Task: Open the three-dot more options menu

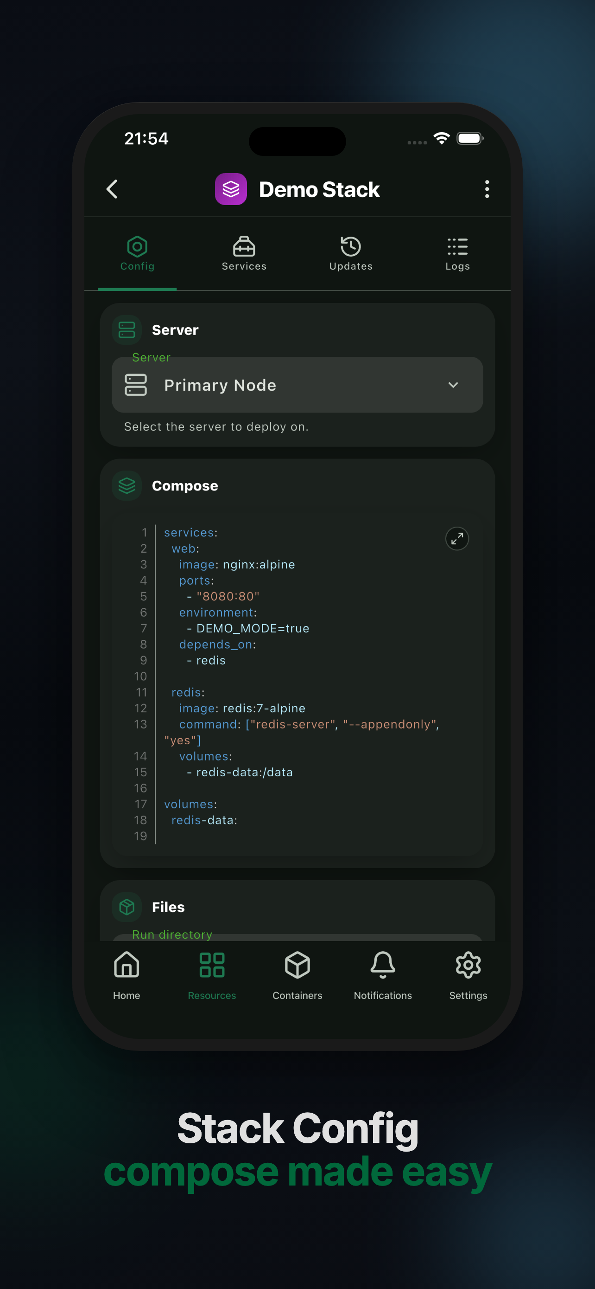Action: tap(487, 189)
